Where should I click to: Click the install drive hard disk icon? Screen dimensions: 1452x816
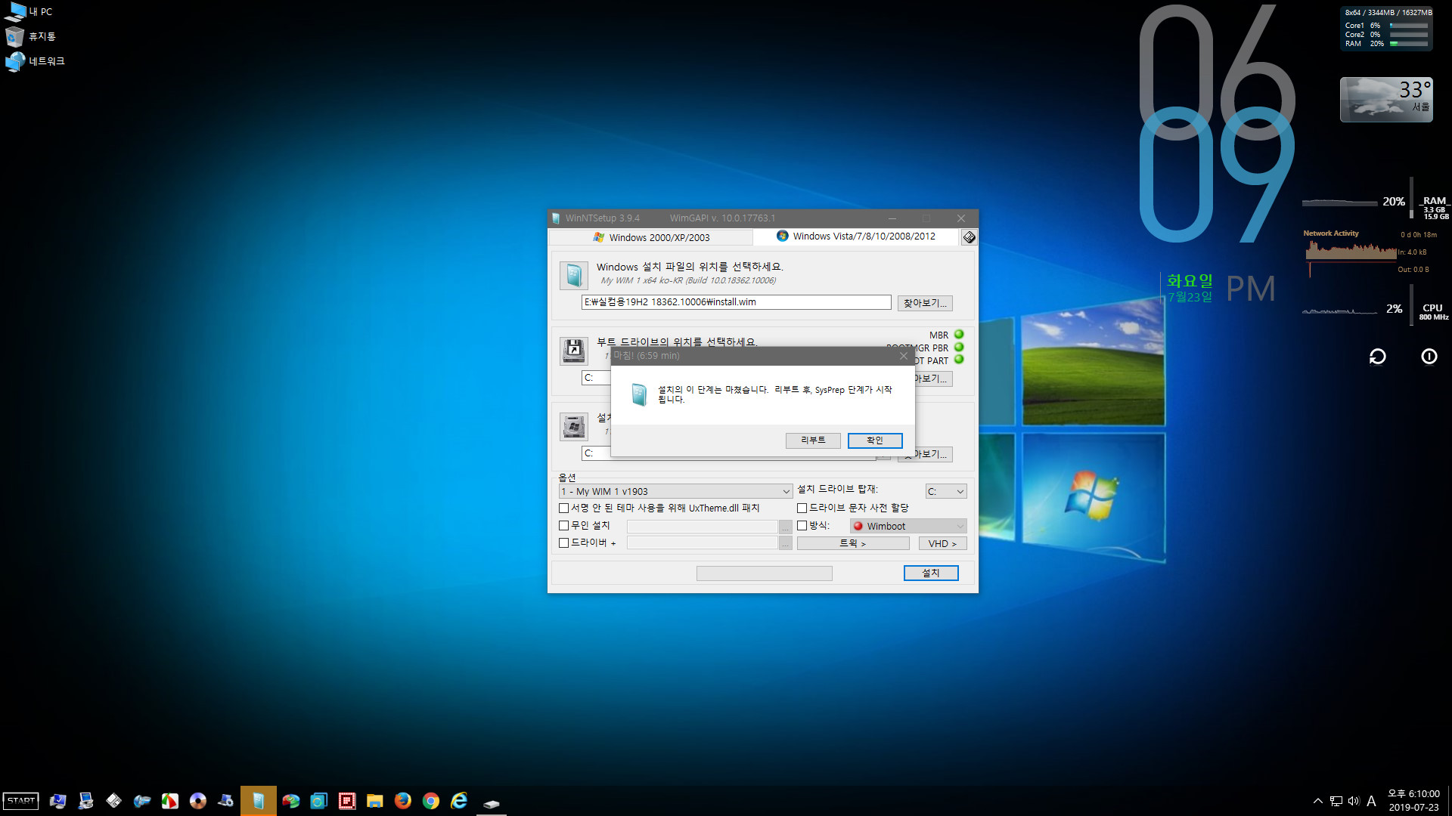pyautogui.click(x=574, y=427)
